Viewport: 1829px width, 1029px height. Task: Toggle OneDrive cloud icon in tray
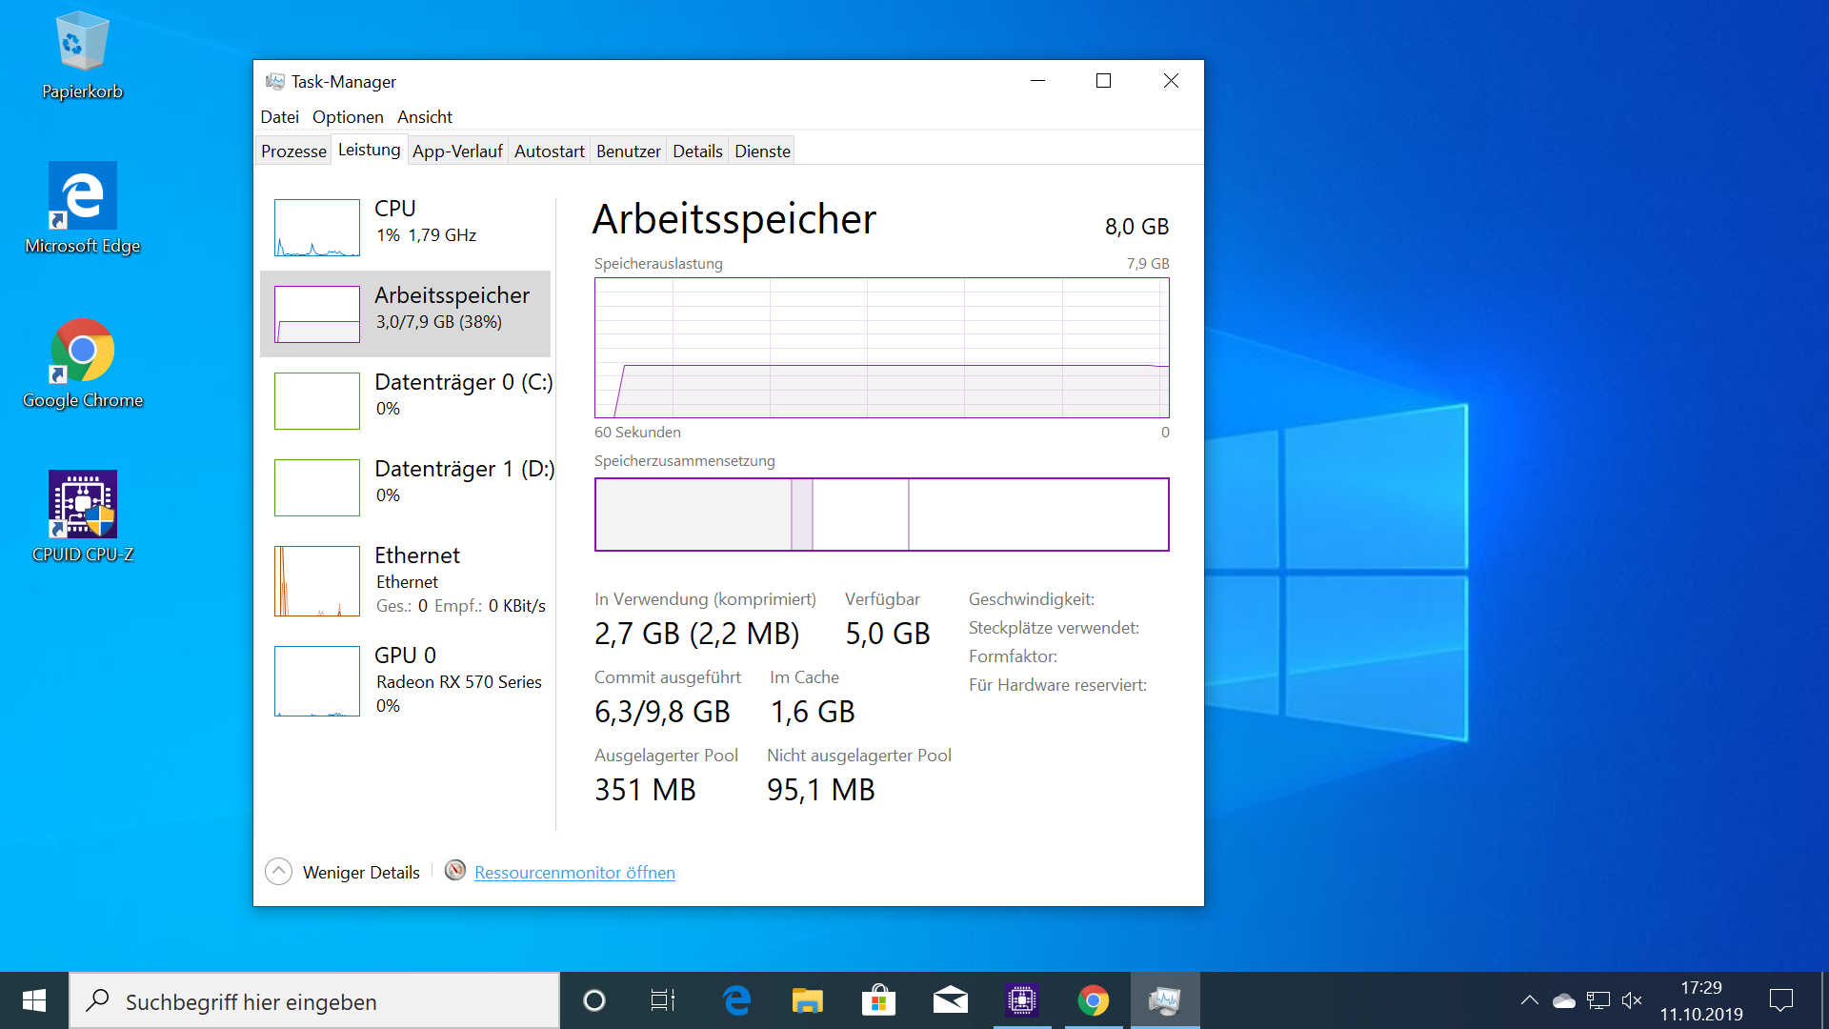pyautogui.click(x=1564, y=999)
